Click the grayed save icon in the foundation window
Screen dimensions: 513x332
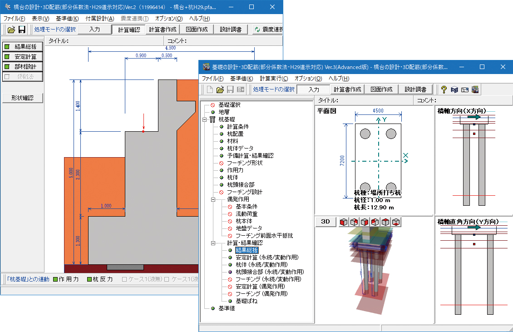(230, 89)
